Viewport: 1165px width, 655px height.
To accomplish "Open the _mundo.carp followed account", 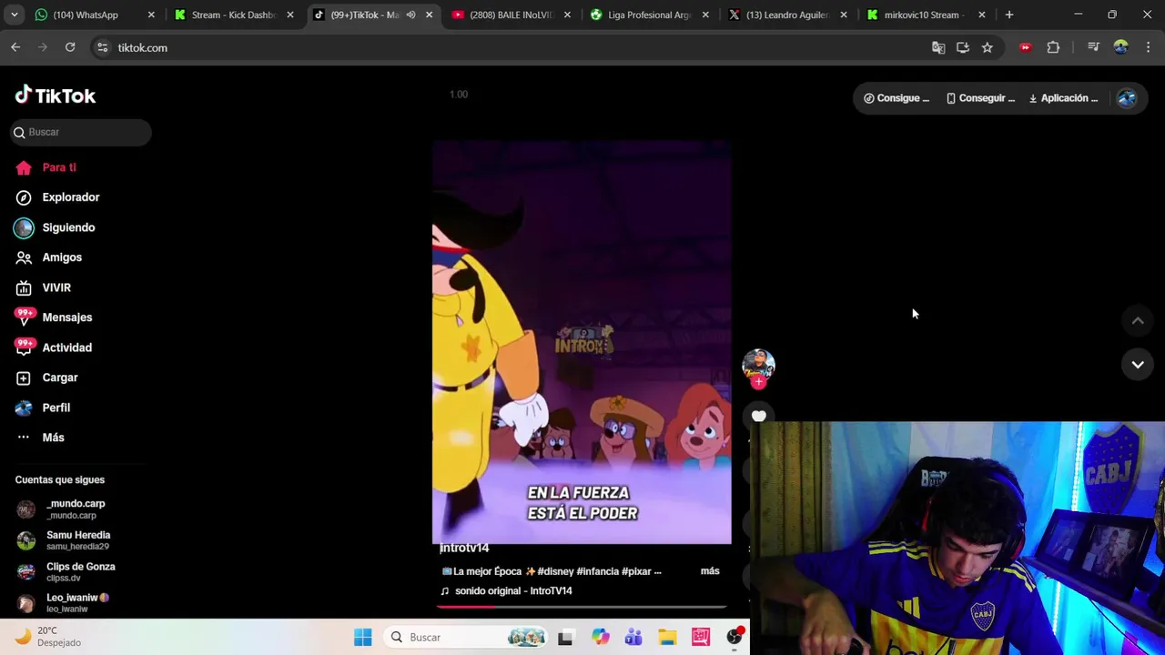I will pyautogui.click(x=61, y=509).
